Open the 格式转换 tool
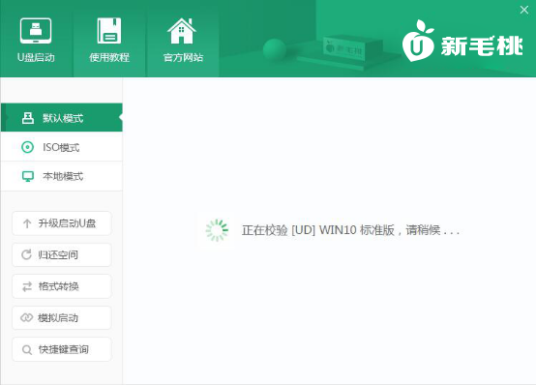This screenshot has width=536, height=385. (x=62, y=286)
